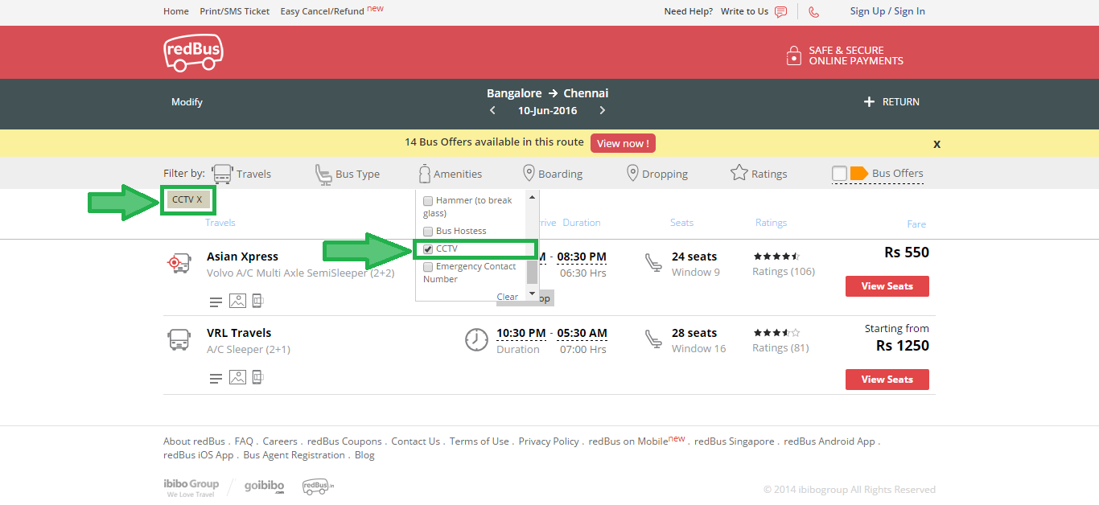The image size is (1099, 505).
Task: Open Asian Xpress photos icon
Action: pos(237,301)
